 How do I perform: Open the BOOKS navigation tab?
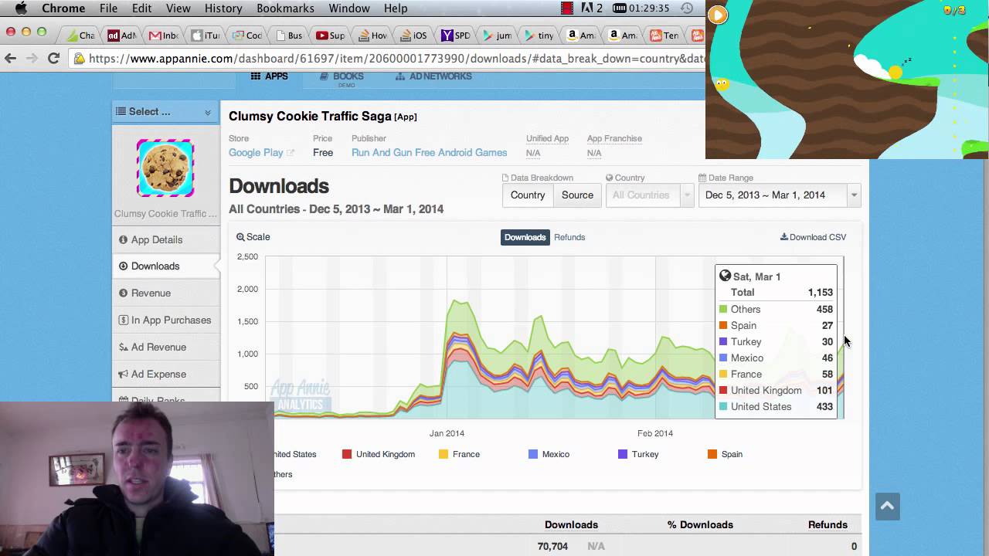pos(342,77)
